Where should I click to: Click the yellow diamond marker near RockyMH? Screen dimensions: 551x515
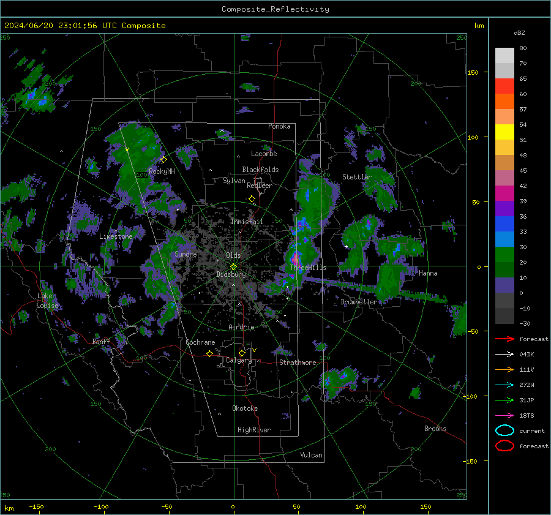[163, 160]
